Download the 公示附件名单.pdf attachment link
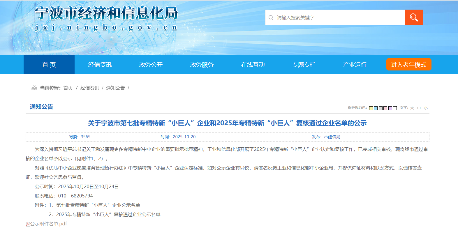 click(x=49, y=224)
